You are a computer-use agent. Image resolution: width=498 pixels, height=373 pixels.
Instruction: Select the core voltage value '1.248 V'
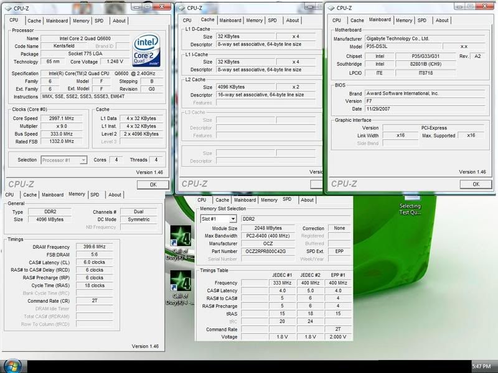click(x=115, y=62)
